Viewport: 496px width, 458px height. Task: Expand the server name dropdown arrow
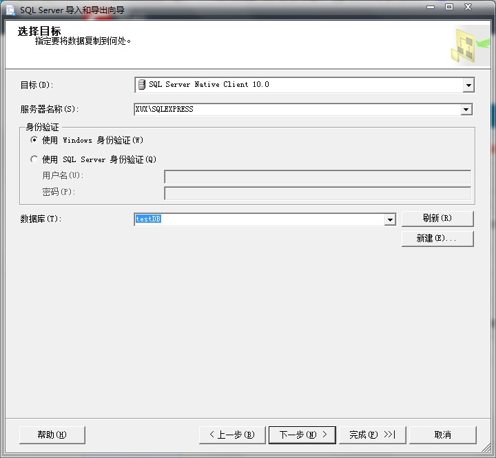coord(466,110)
